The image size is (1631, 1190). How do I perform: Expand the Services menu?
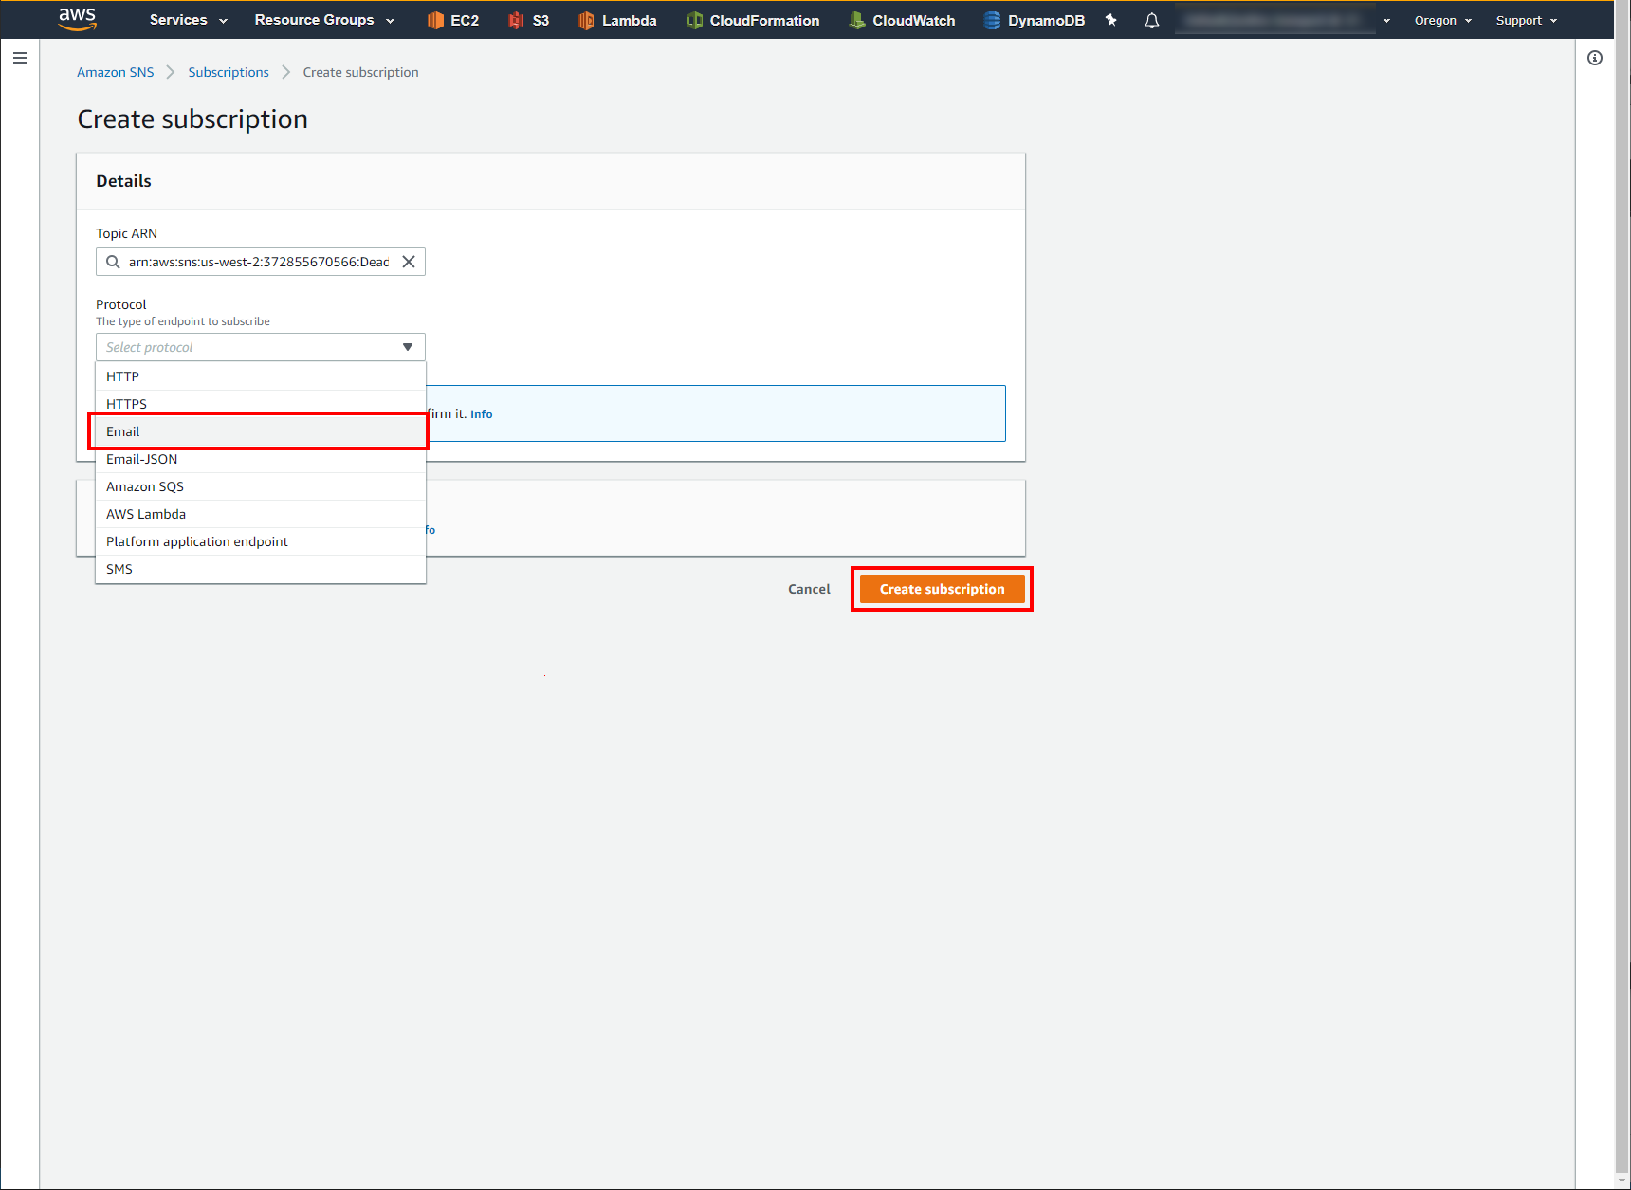[188, 20]
